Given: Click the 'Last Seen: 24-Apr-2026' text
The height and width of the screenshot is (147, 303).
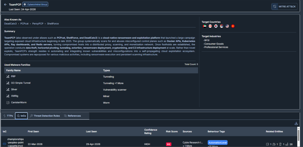Looking at the screenshot, I should coord(22,9).
